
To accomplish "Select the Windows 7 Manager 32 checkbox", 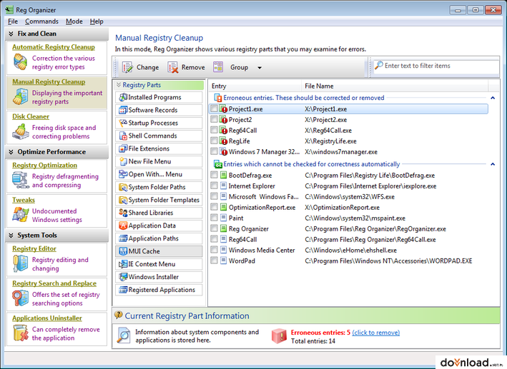I will 214,151.
